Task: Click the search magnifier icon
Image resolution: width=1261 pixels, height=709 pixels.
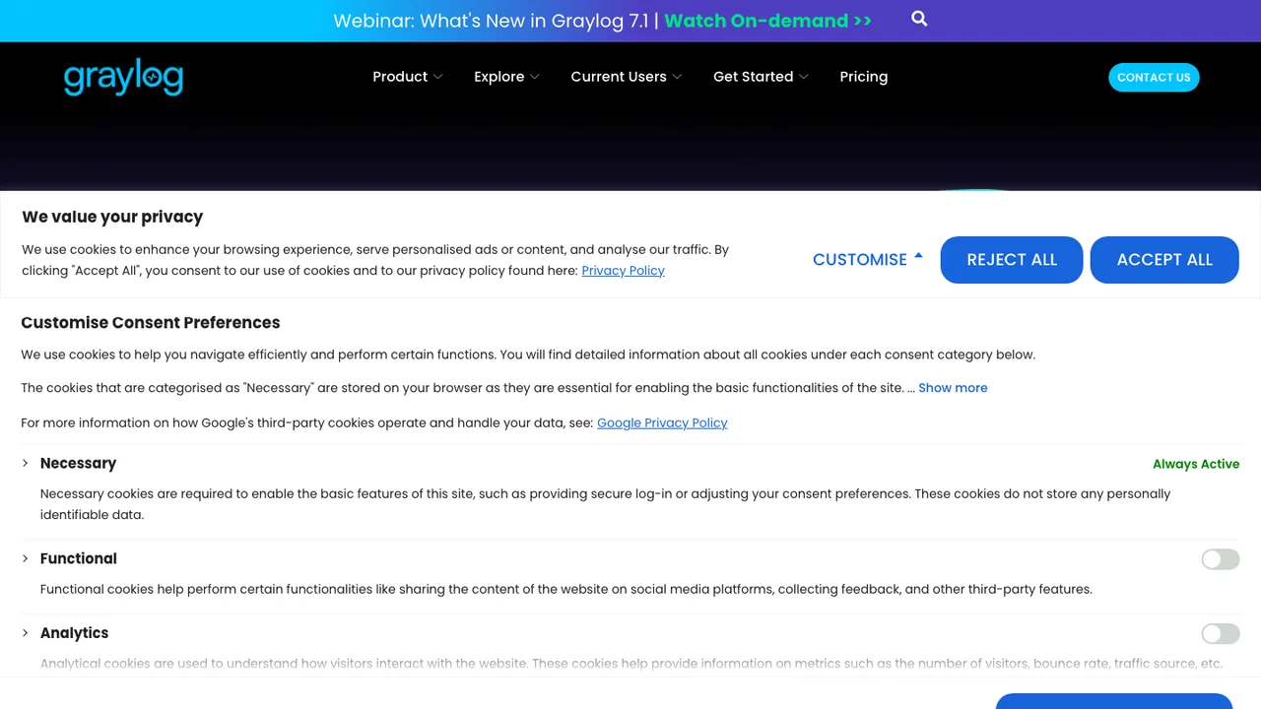Action: [919, 19]
